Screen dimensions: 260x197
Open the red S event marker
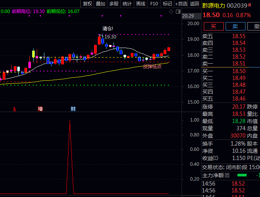(15, 109)
